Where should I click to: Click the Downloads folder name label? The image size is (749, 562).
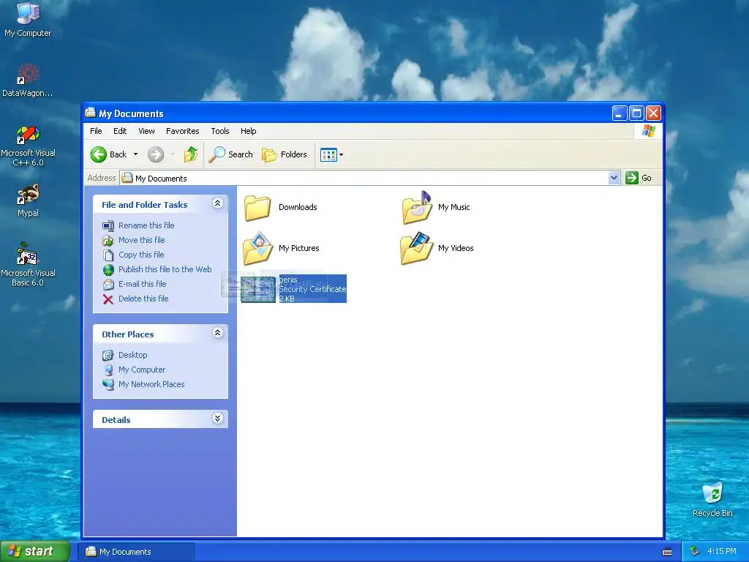point(298,207)
